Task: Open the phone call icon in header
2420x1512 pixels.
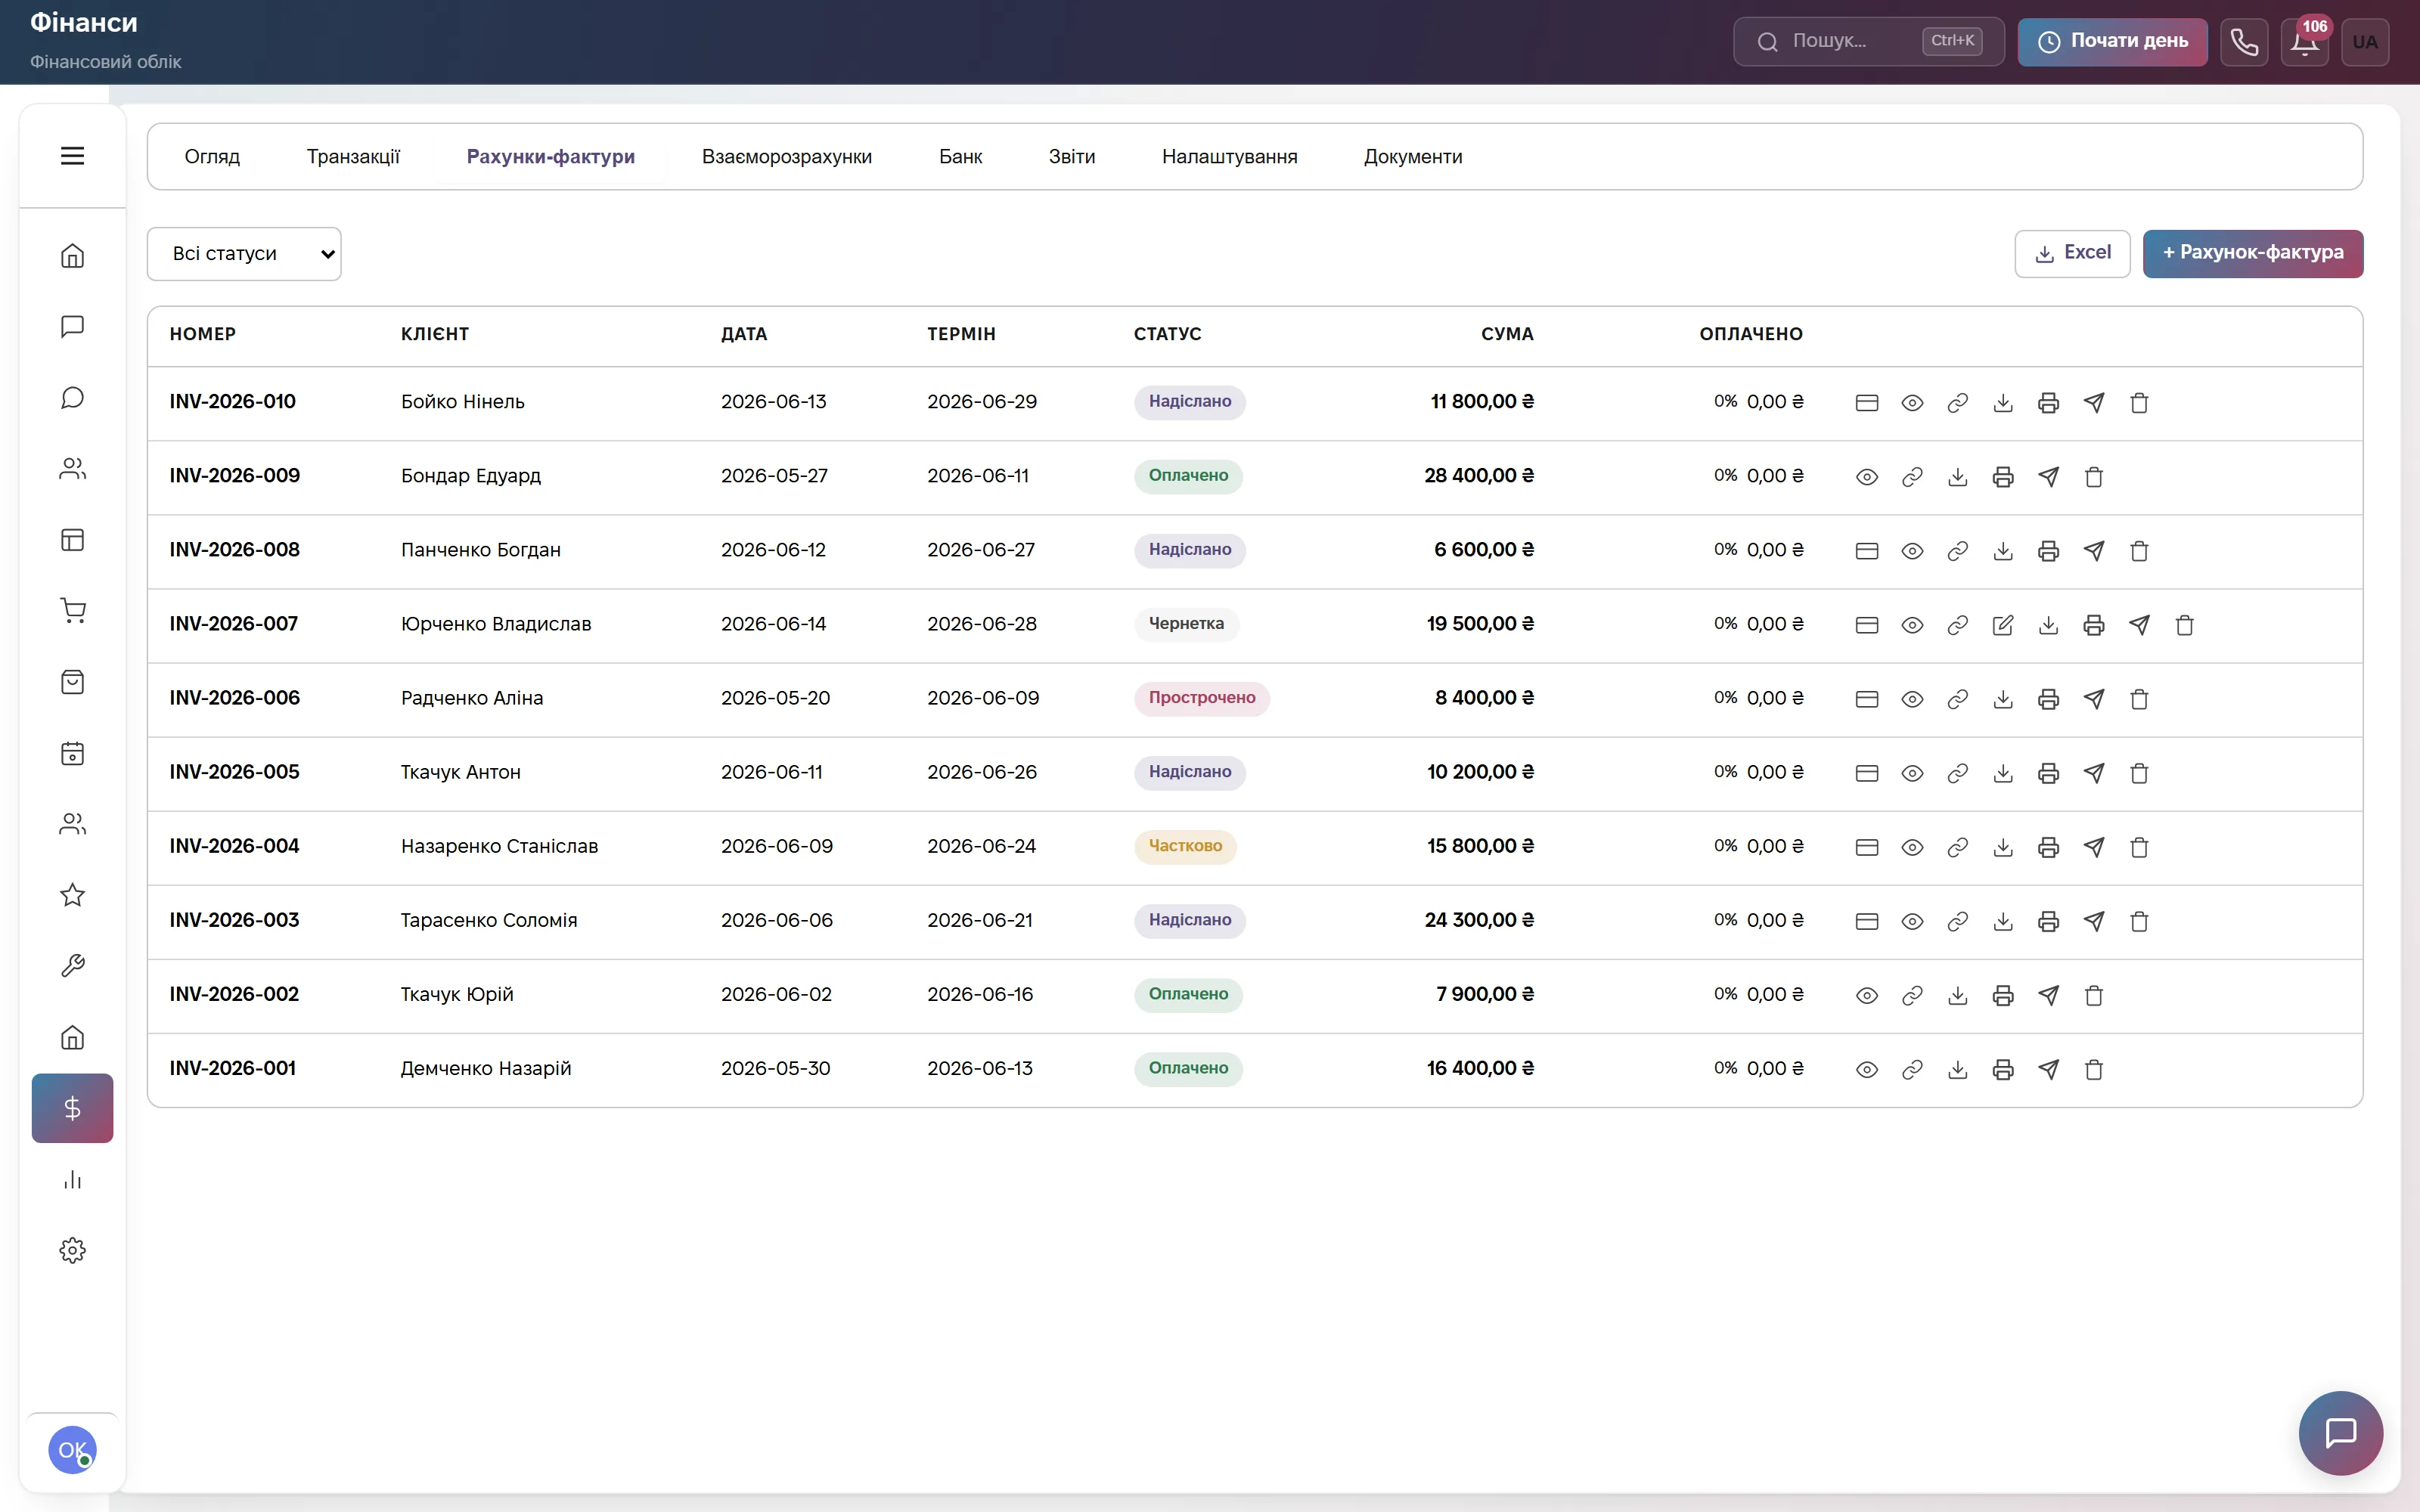Action: (2244, 42)
